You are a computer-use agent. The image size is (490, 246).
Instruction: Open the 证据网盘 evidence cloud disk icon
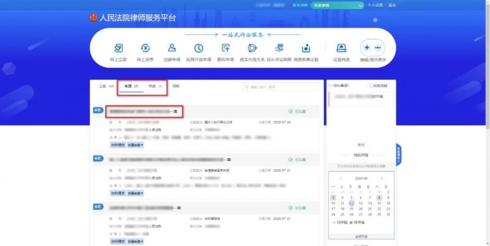341,48
